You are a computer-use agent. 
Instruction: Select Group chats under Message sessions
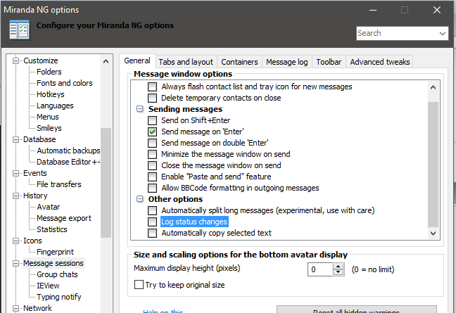coord(57,274)
